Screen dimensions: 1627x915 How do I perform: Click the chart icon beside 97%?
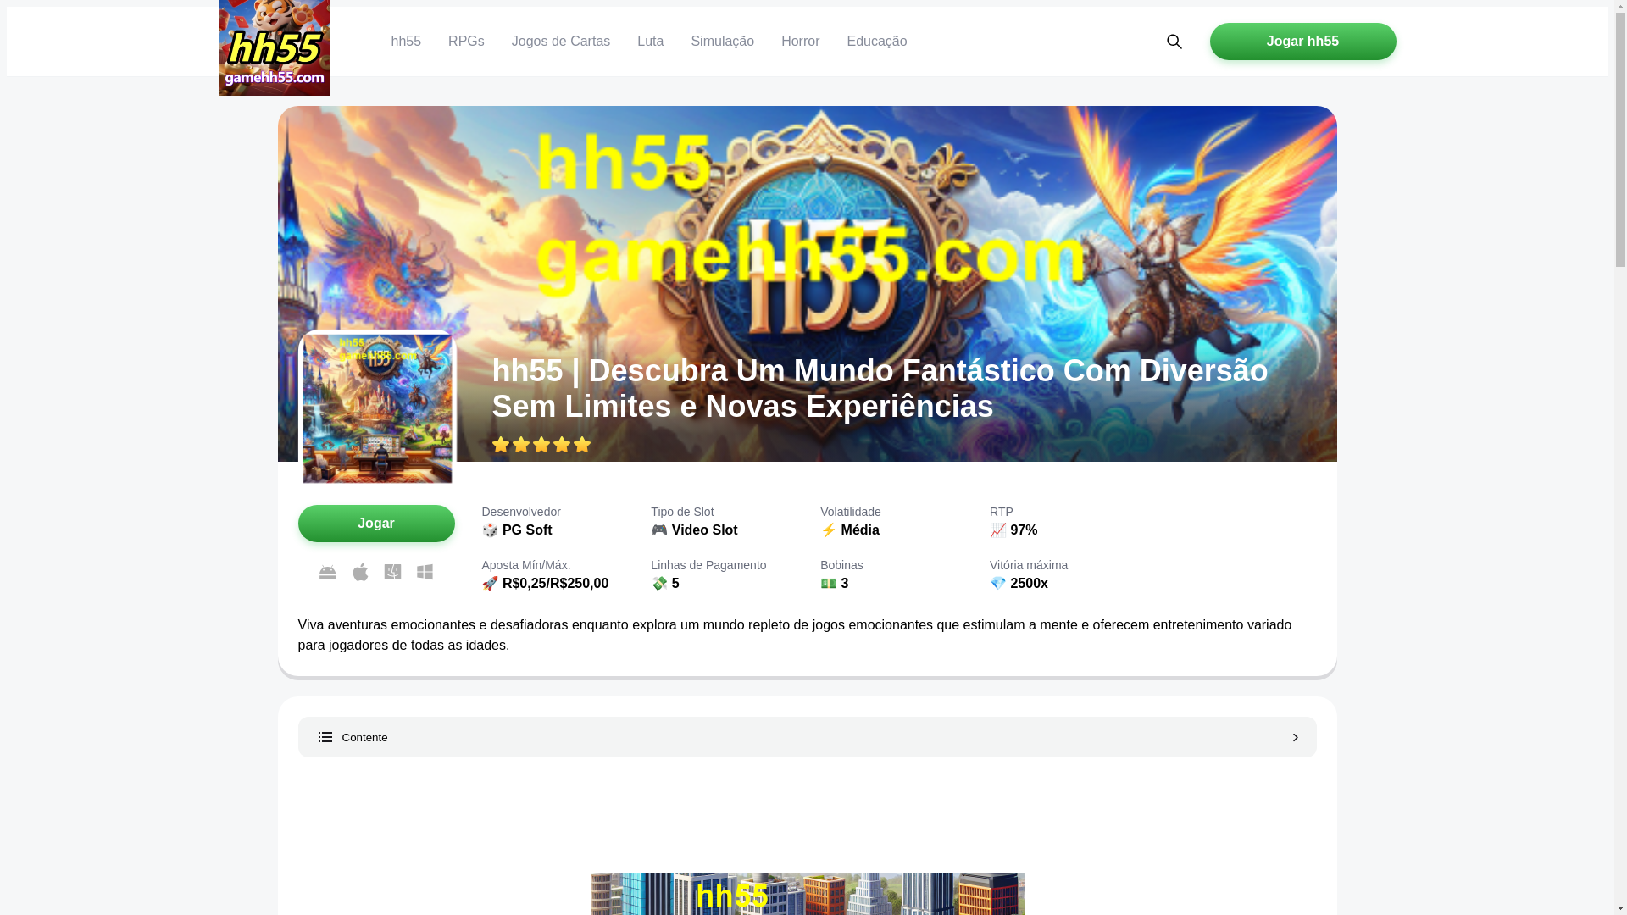pos(998,530)
